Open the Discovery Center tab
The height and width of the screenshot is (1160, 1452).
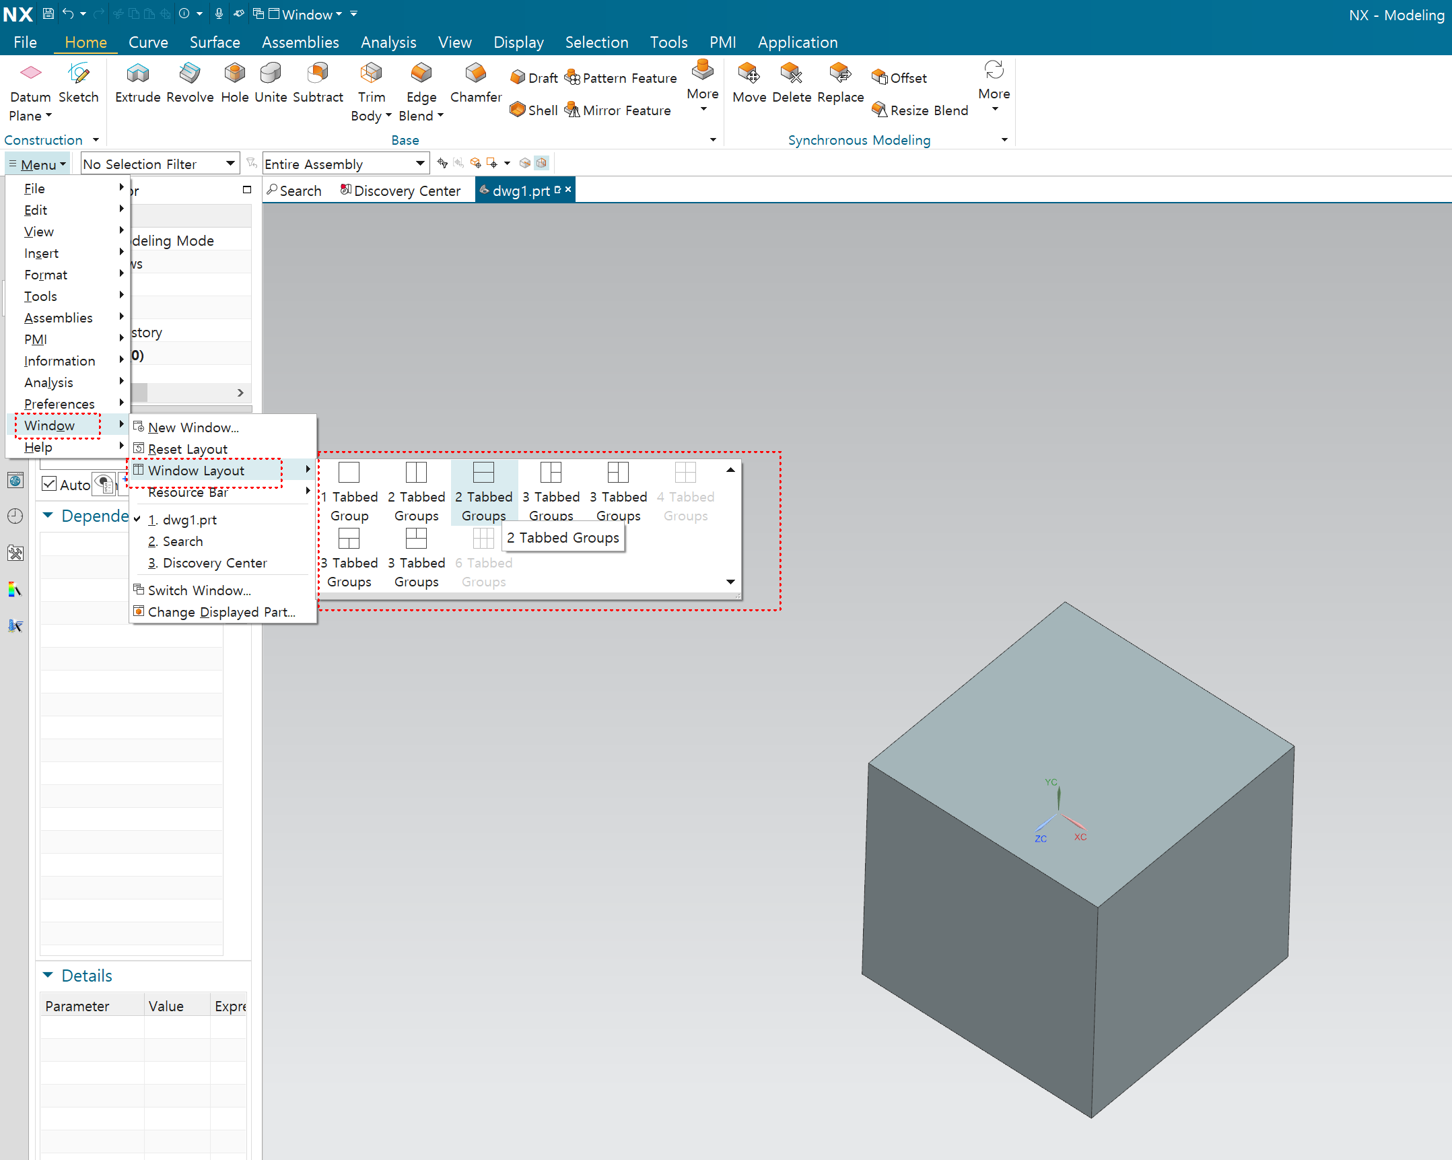click(x=400, y=191)
